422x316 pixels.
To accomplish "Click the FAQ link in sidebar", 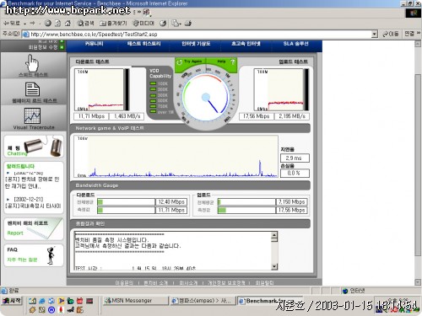I will coord(12,249).
